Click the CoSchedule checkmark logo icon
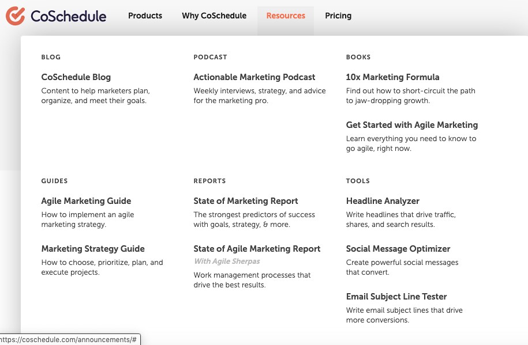 [15, 16]
